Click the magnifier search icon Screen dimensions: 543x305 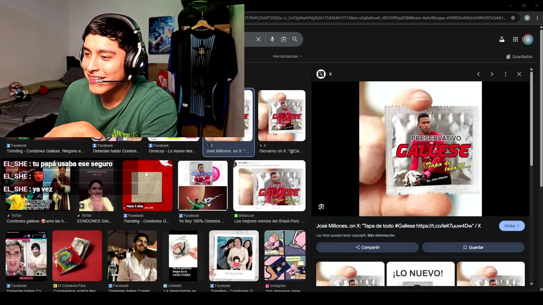pos(295,39)
